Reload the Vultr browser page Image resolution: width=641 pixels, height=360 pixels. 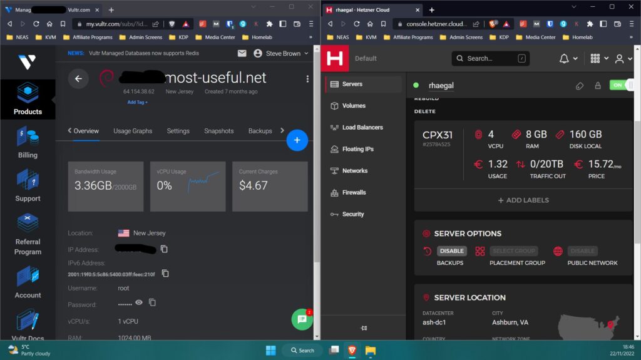click(36, 24)
